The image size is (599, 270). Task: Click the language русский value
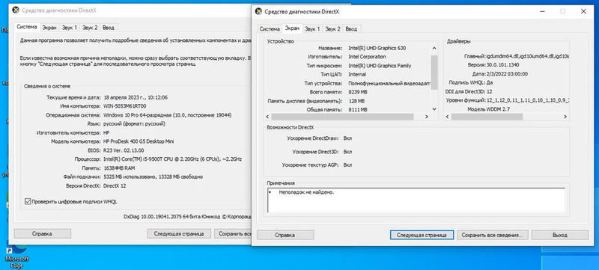[134, 123]
